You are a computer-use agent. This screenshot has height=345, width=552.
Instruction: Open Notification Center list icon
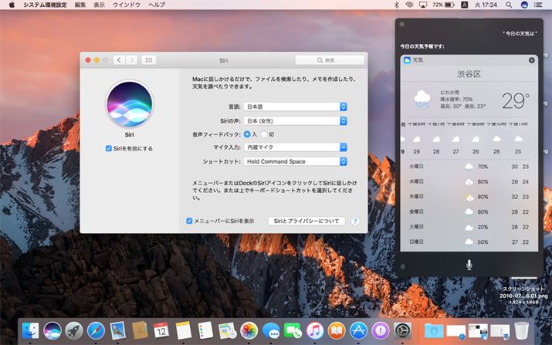[538, 5]
